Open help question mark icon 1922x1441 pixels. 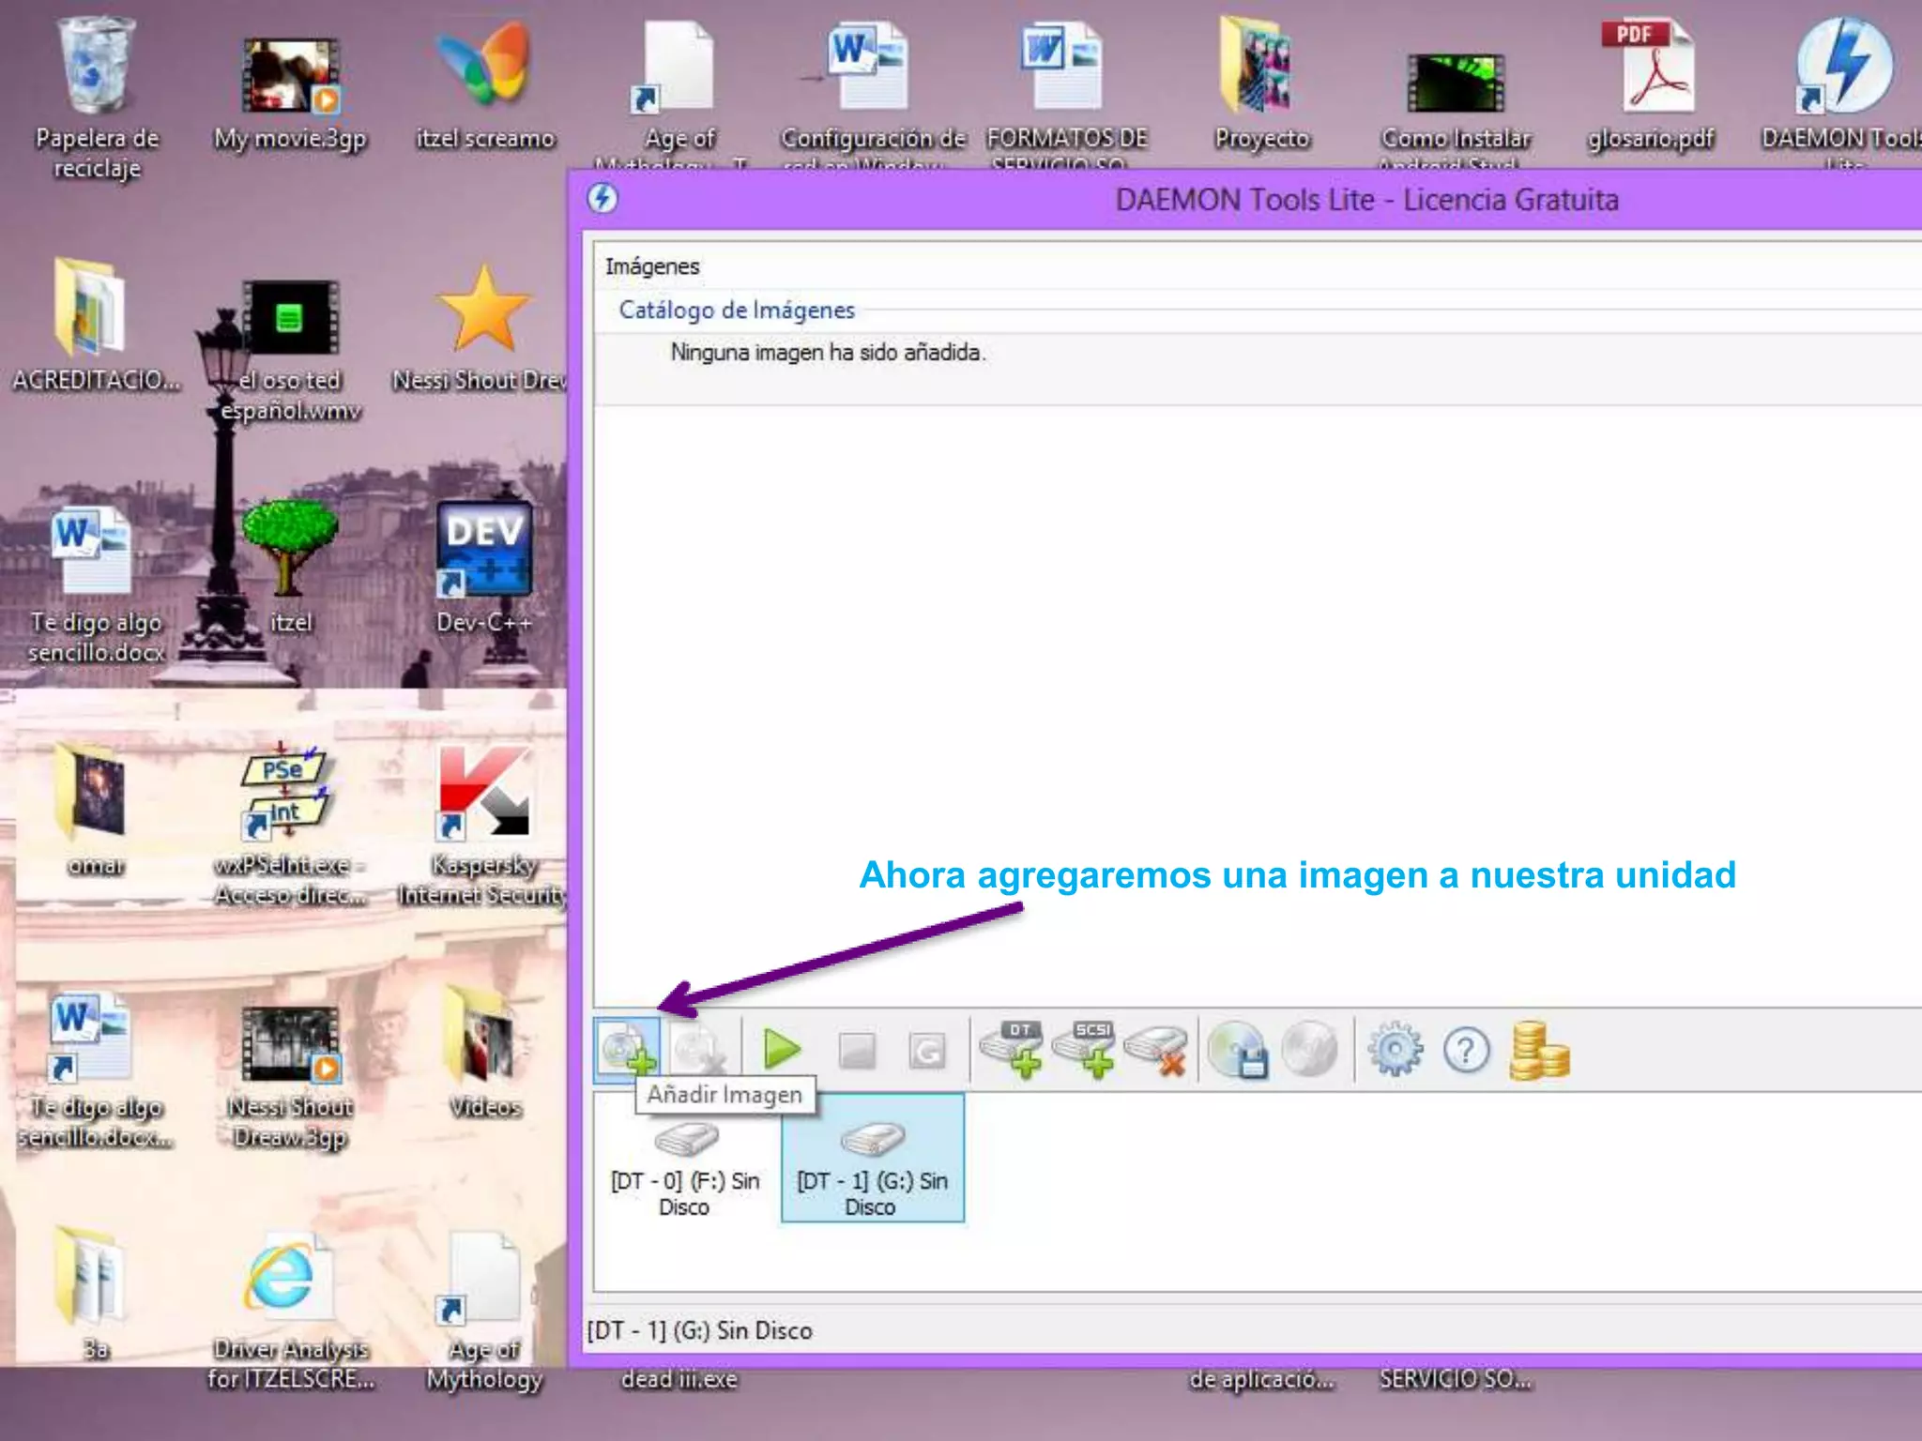coord(1467,1050)
